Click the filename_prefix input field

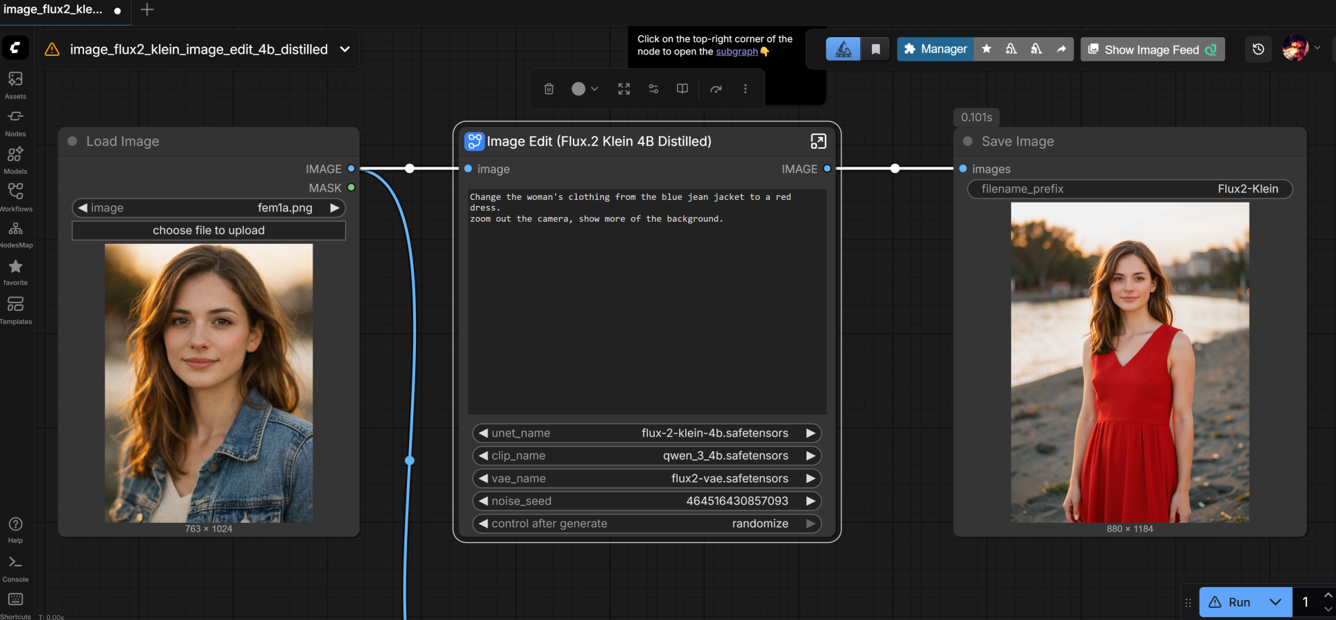(x=1129, y=189)
